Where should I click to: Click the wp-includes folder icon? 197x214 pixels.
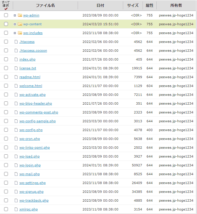click(20, 33)
